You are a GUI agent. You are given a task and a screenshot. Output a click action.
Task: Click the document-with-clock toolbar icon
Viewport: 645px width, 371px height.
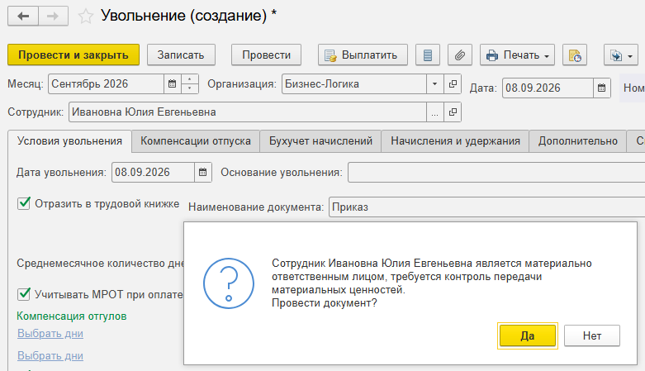(x=574, y=55)
